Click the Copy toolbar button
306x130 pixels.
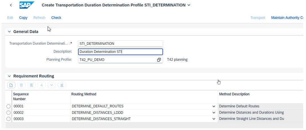pos(23,18)
